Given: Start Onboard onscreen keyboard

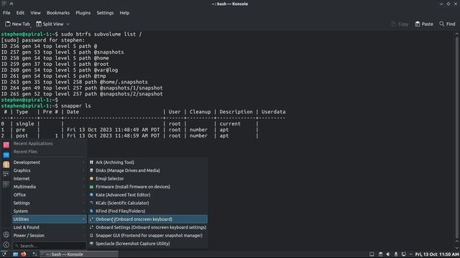Looking at the screenshot, I should (x=147, y=219).
